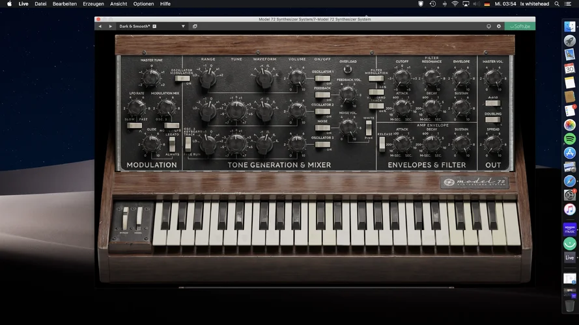Click the Mod wheel

[139, 218]
